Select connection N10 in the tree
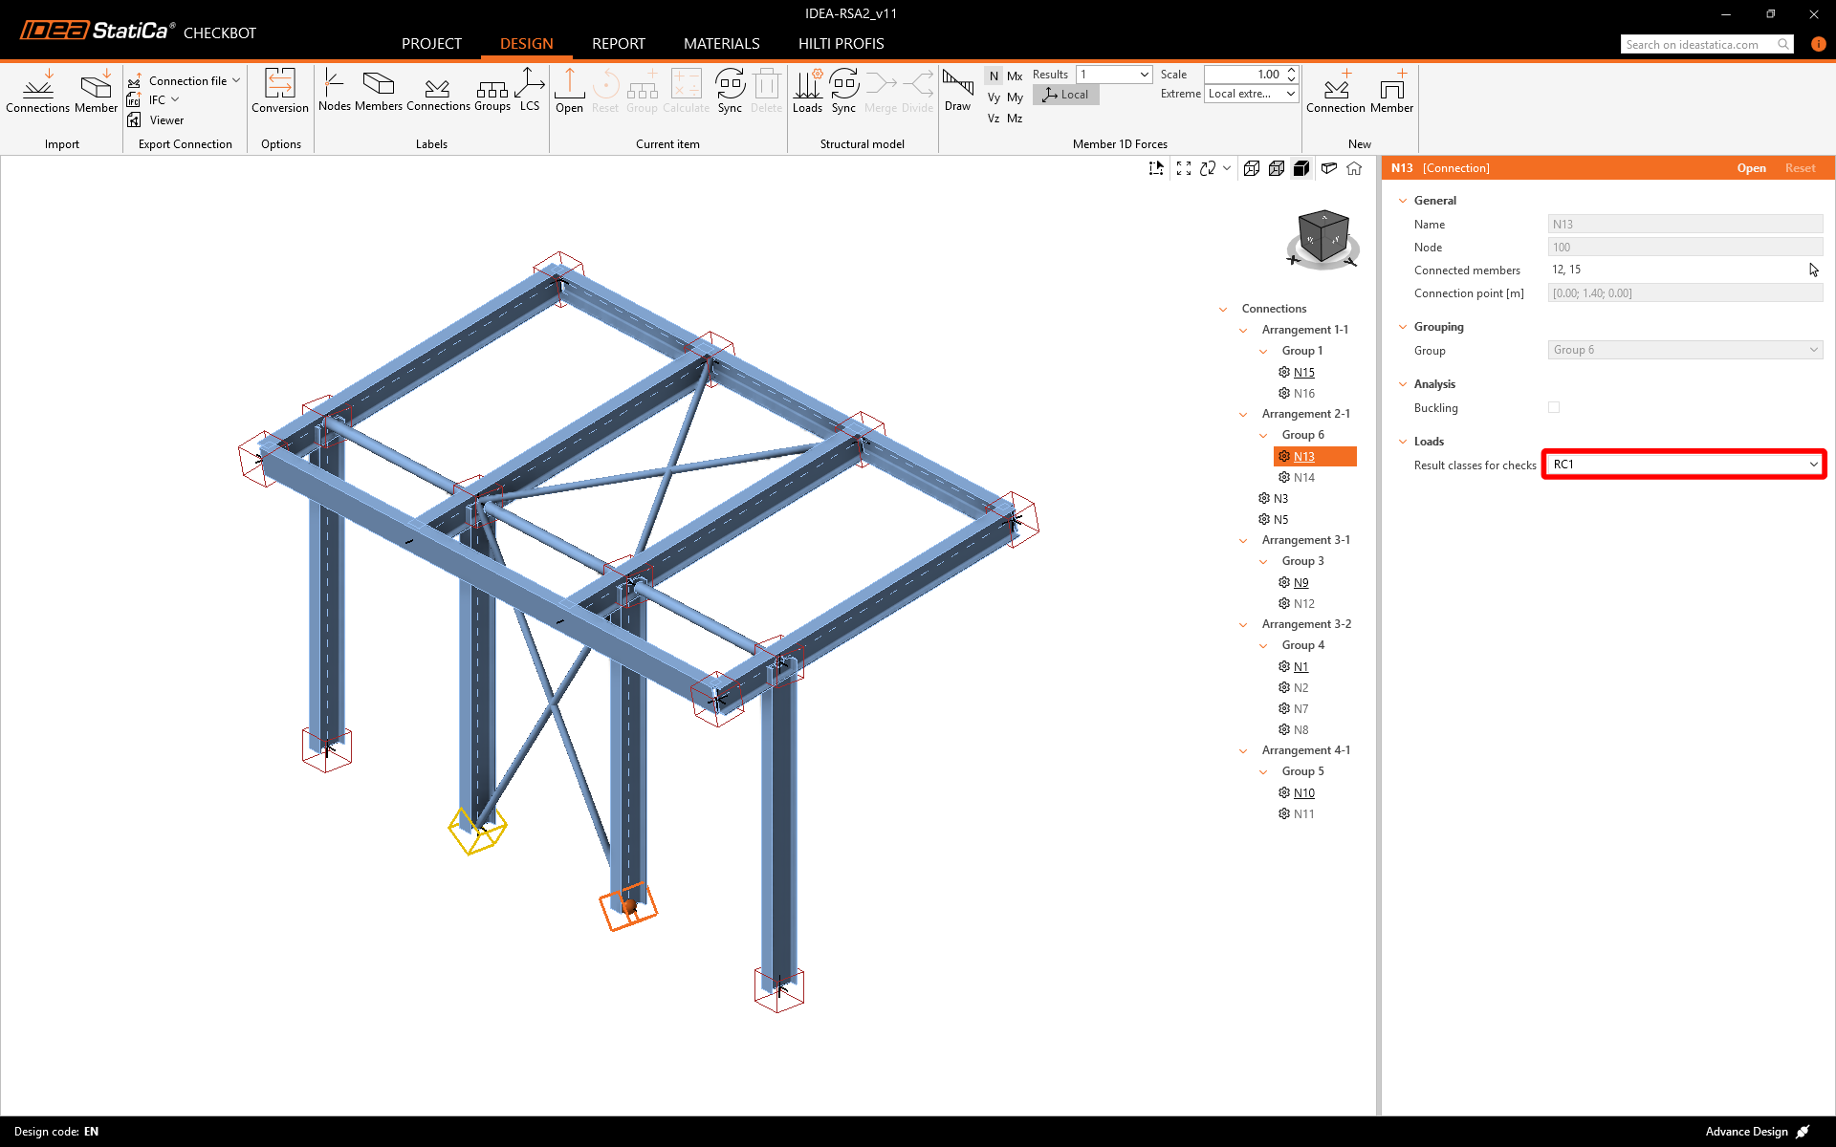This screenshot has height=1147, width=1836. (1303, 792)
